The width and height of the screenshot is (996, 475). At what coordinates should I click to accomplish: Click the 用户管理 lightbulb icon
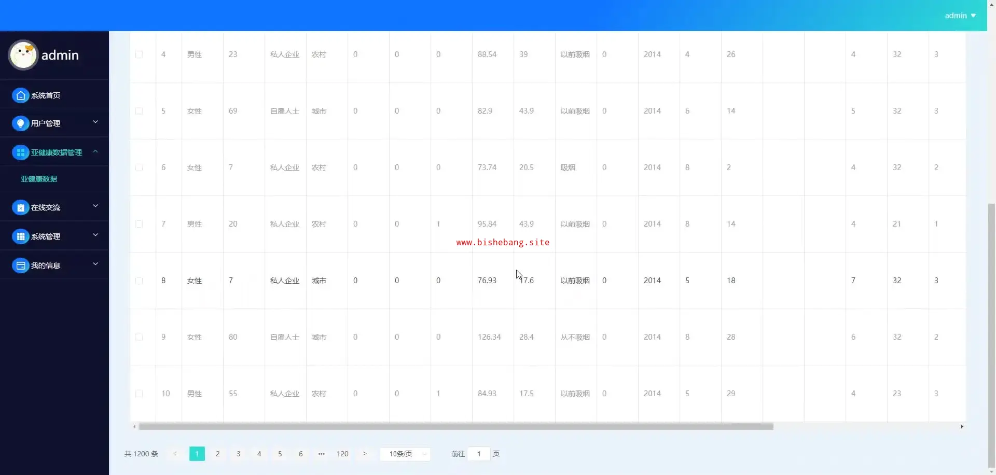coord(20,123)
